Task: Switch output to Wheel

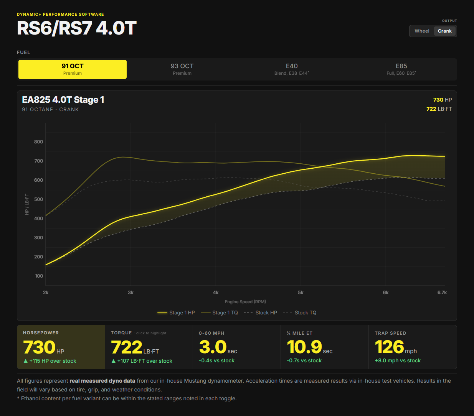Action: click(422, 31)
